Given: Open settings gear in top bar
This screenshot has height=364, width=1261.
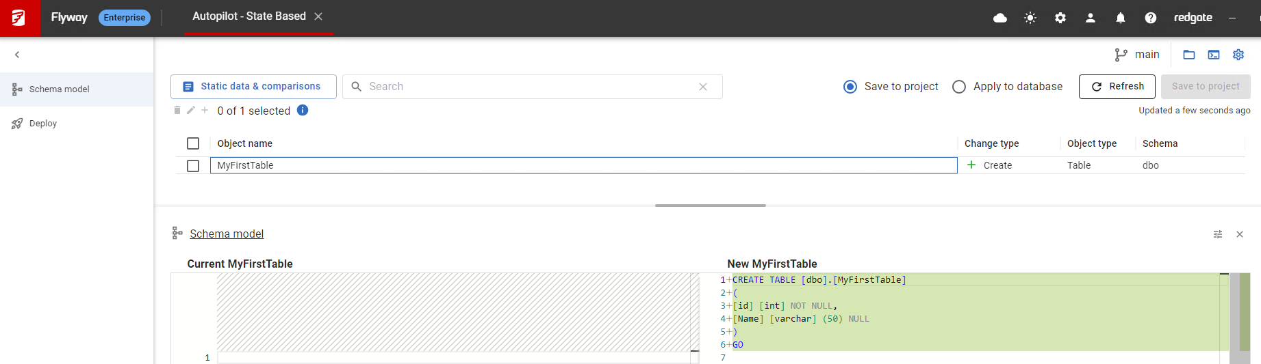Looking at the screenshot, I should (x=1060, y=18).
